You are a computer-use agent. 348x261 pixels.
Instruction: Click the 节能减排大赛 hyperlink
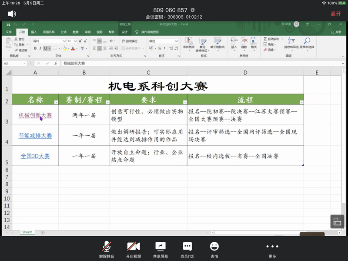tap(35, 136)
